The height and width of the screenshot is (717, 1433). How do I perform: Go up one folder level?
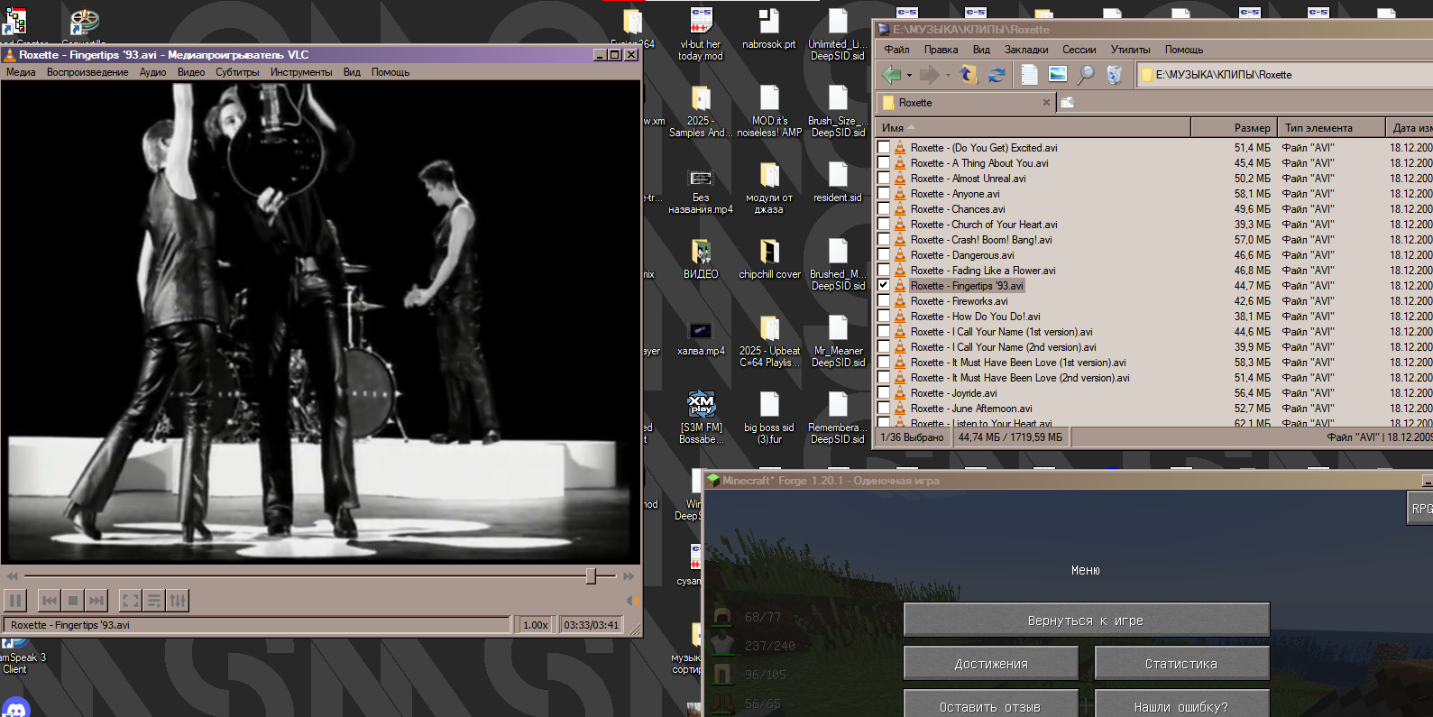pyautogui.click(x=968, y=75)
